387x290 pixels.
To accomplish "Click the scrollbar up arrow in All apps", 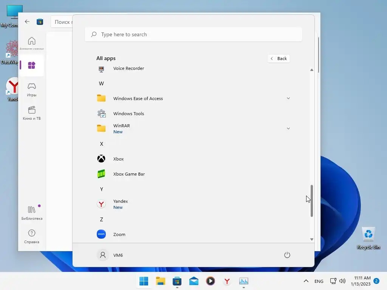I will (x=312, y=70).
